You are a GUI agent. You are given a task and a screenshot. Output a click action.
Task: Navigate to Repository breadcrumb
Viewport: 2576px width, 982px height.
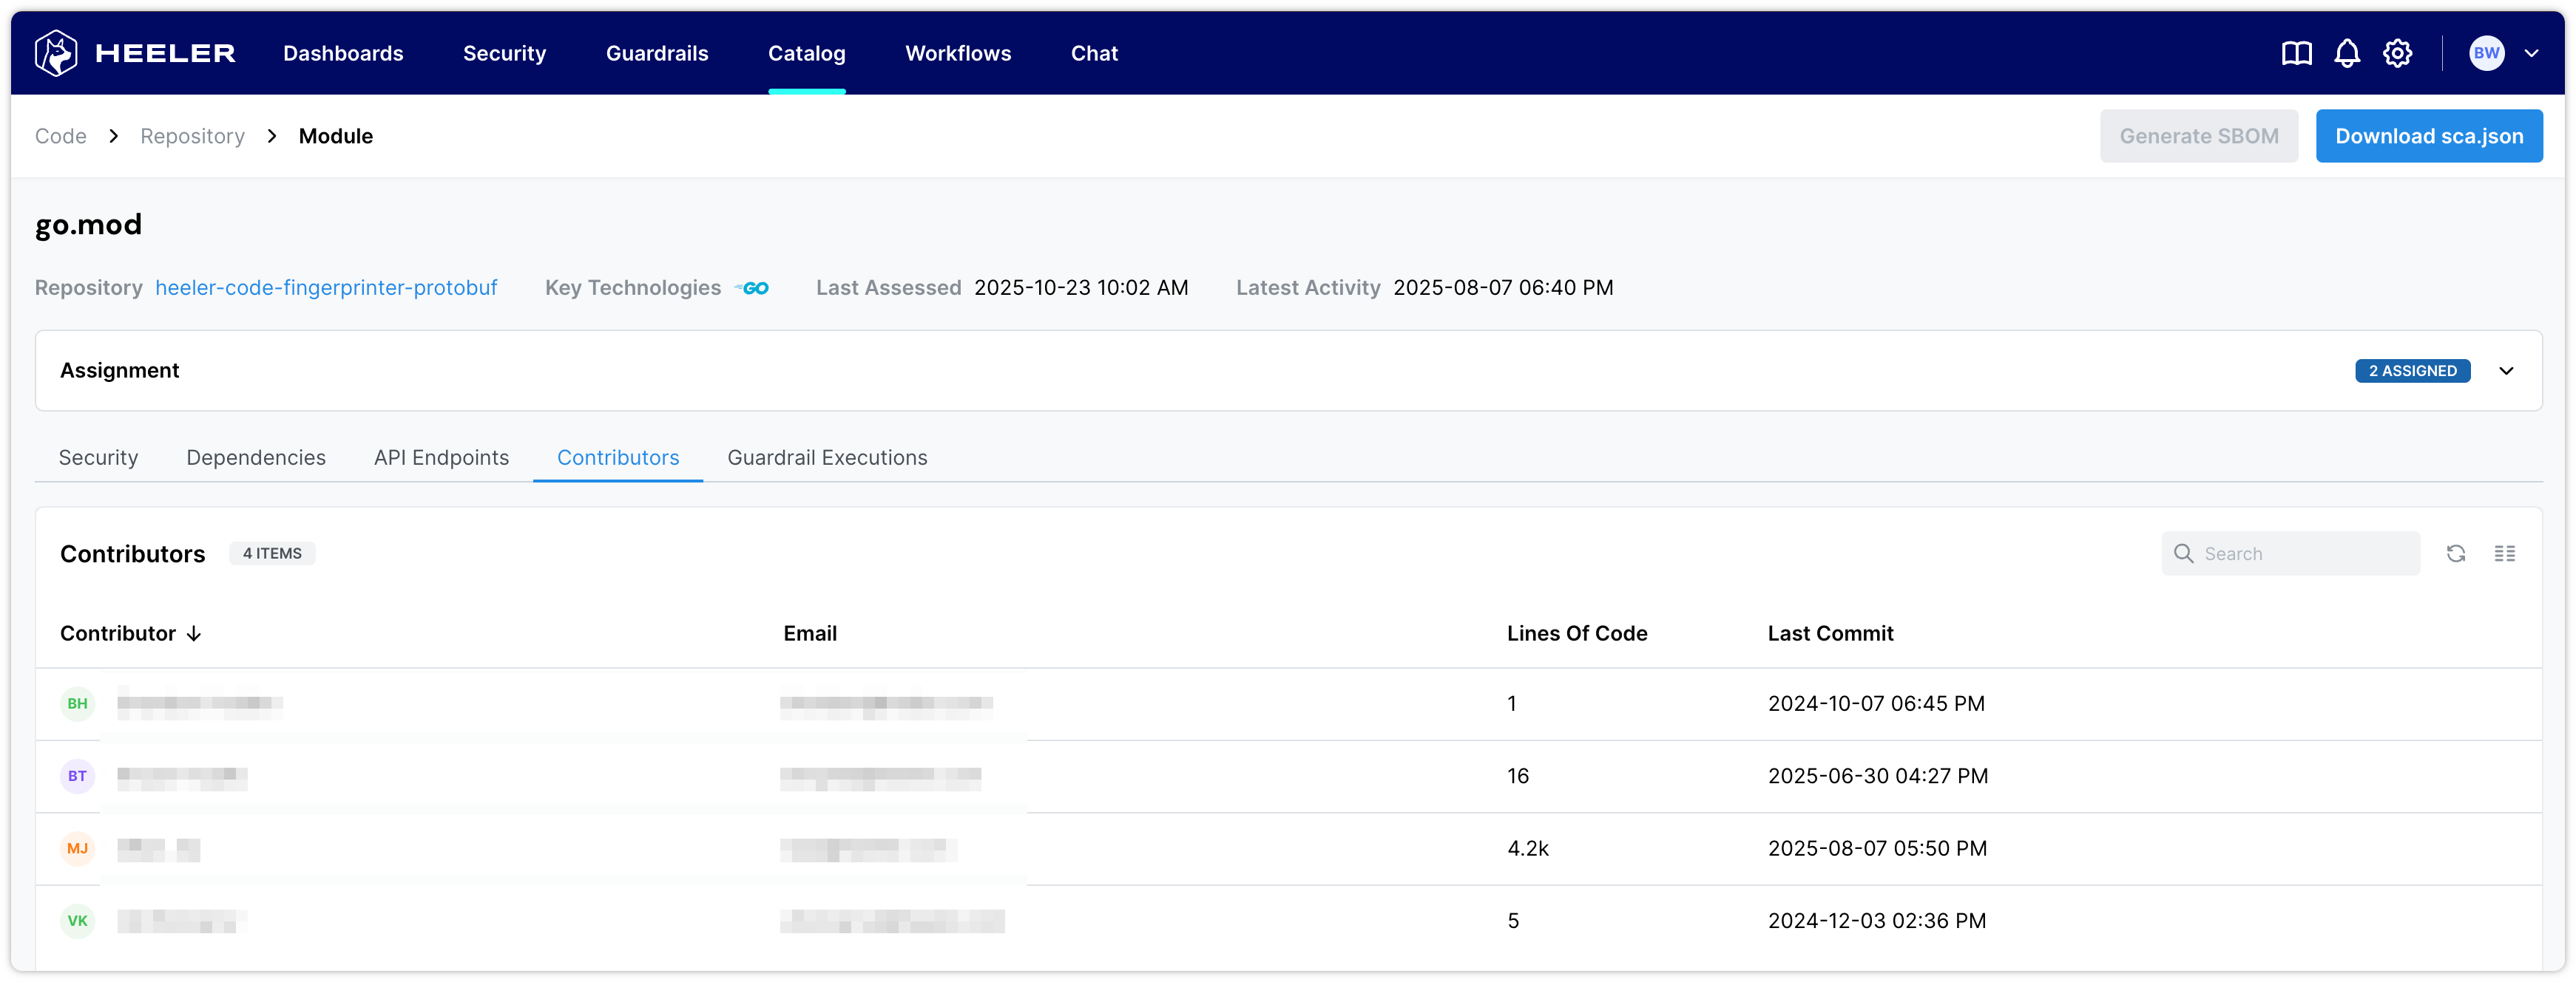[192, 136]
